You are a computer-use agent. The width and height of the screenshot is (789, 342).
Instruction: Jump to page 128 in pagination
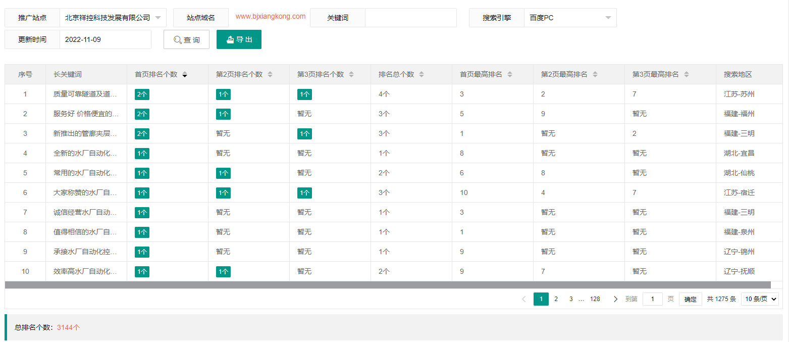coord(595,299)
